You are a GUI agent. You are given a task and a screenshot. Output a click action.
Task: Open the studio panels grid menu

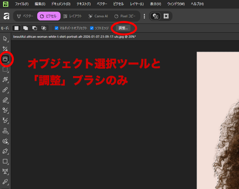[166, 16]
